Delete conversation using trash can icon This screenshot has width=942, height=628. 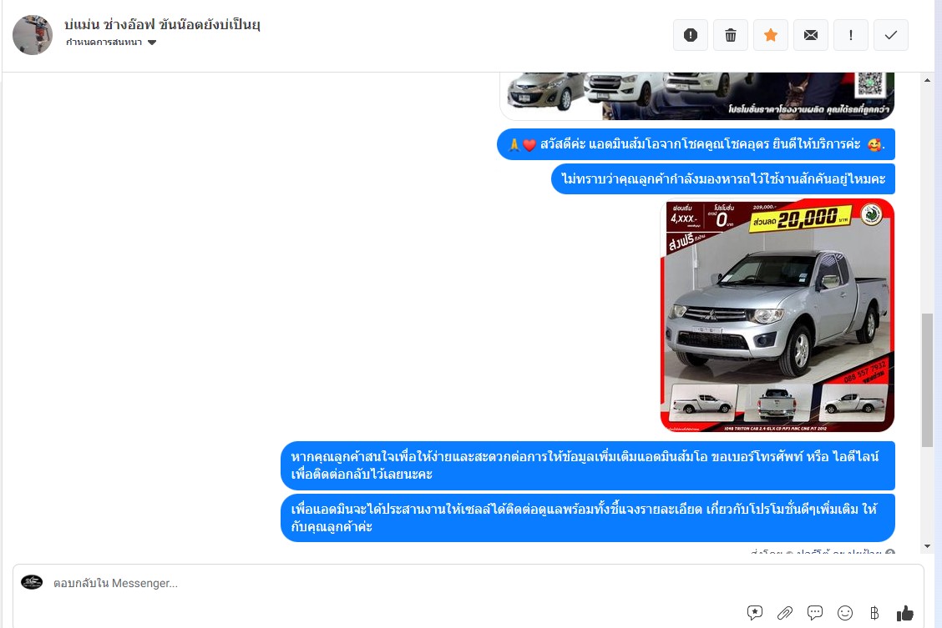731,35
